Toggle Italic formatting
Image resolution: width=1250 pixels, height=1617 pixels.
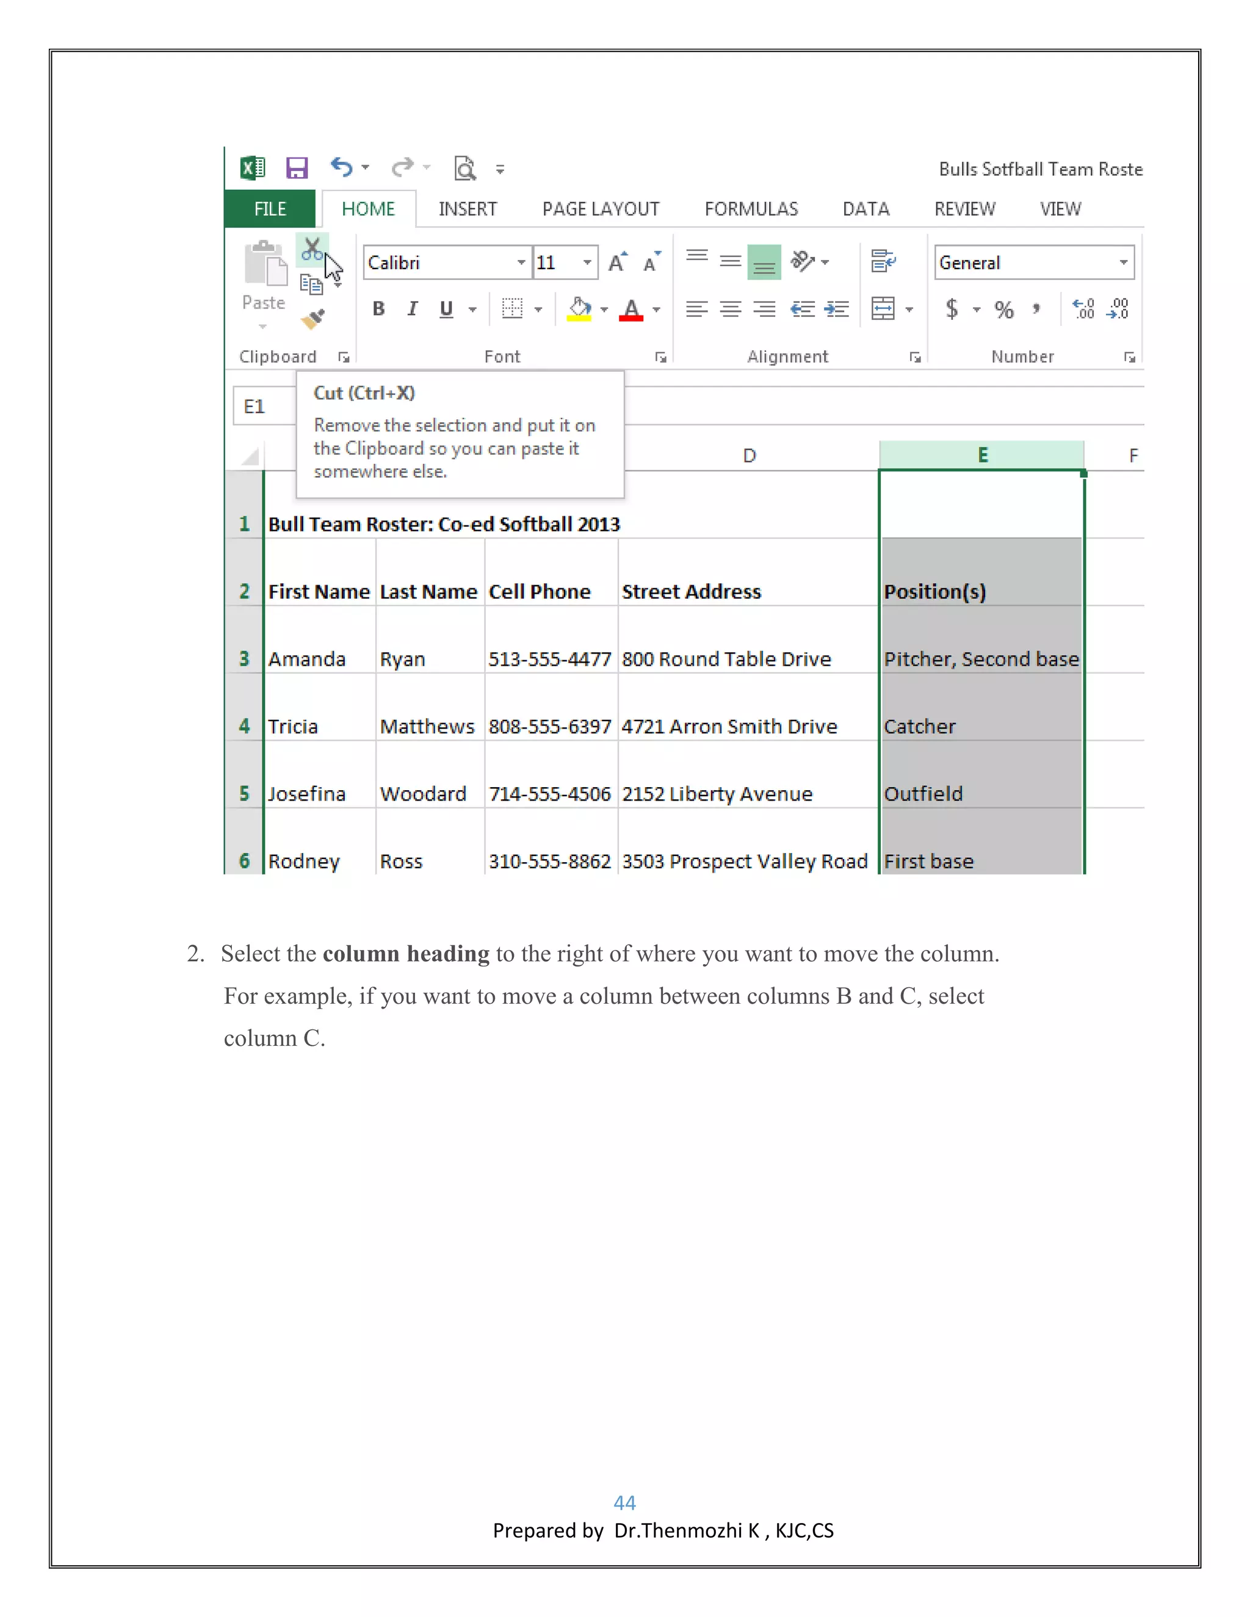click(x=413, y=309)
